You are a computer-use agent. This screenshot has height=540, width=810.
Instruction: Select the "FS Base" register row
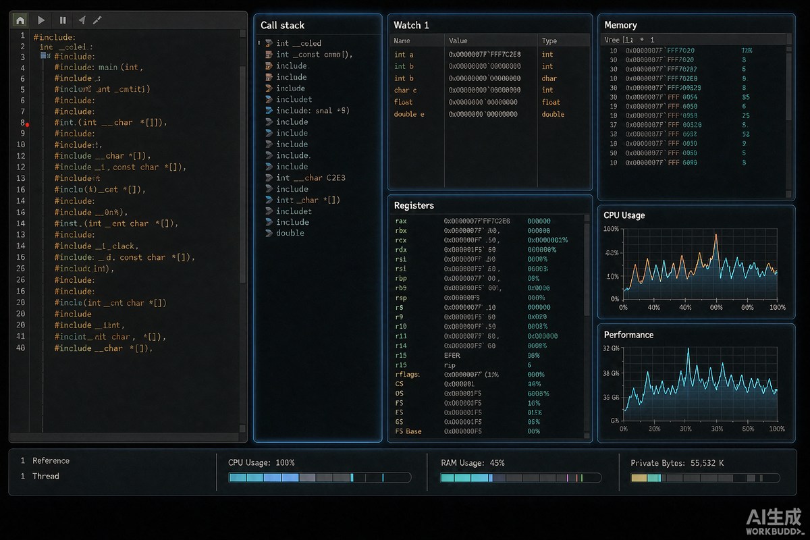pos(487,431)
